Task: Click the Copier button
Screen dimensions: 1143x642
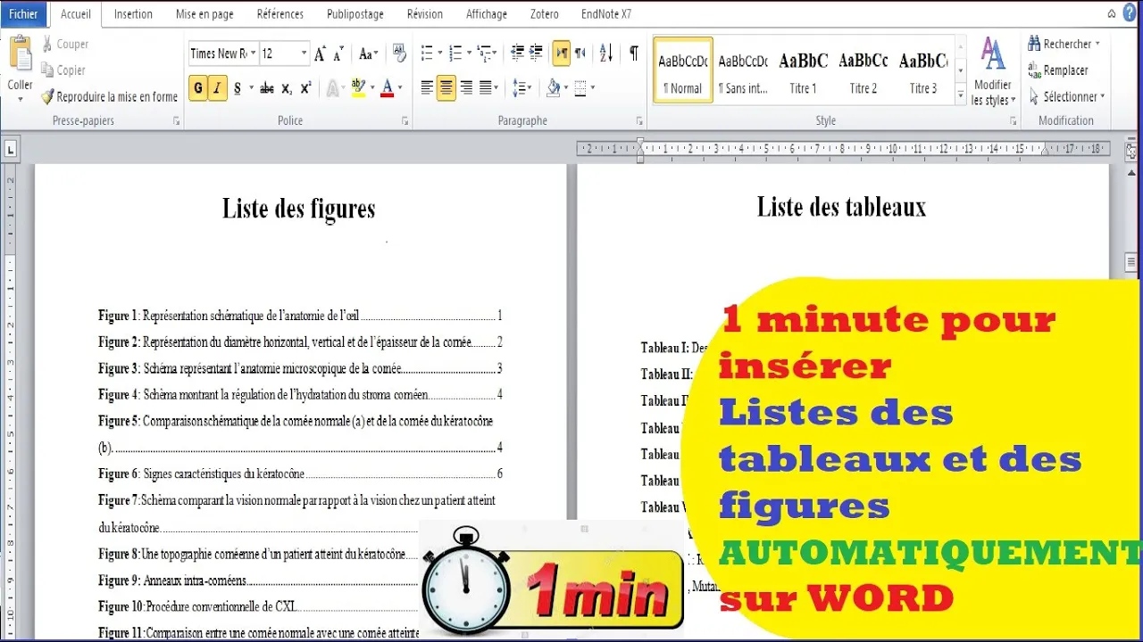Action: point(63,70)
